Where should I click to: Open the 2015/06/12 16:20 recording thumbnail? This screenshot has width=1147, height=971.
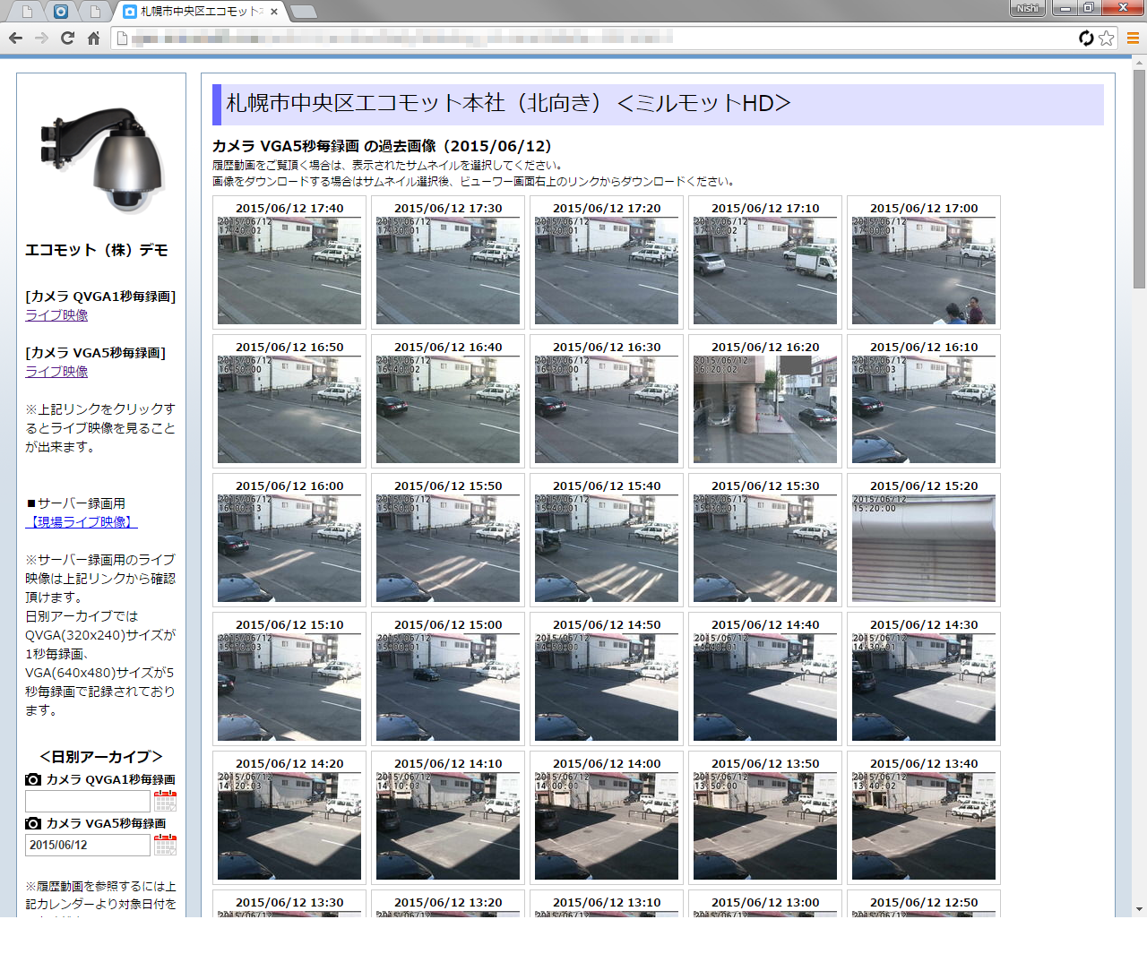click(x=765, y=408)
